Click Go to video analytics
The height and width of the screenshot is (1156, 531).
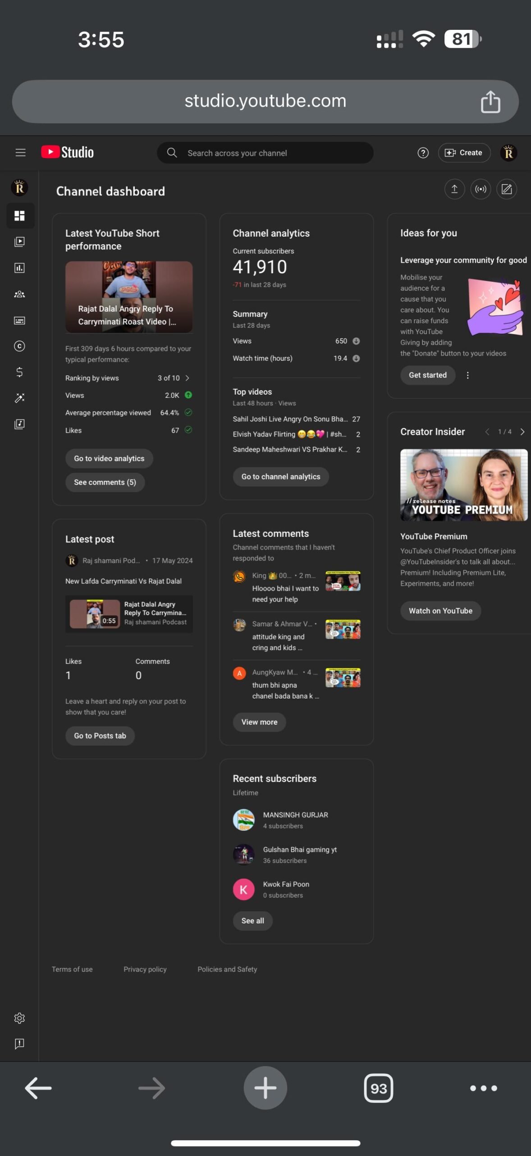109,459
